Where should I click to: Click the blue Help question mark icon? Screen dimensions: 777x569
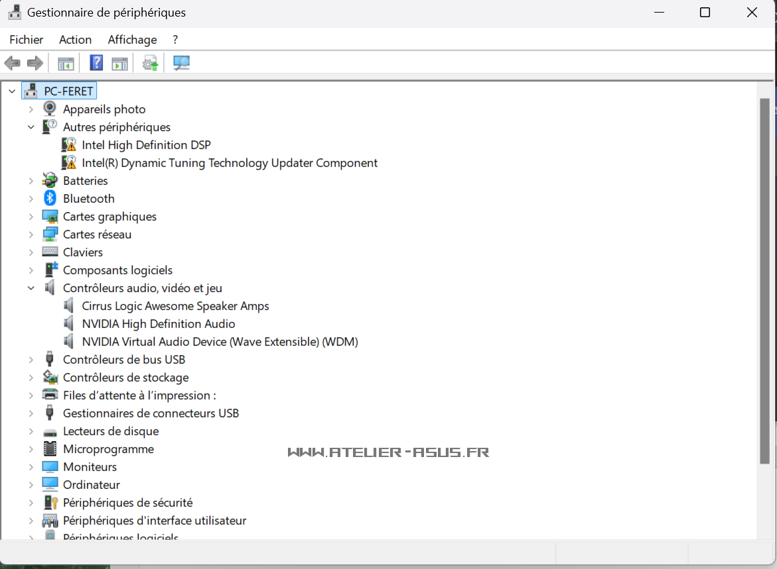coord(96,64)
